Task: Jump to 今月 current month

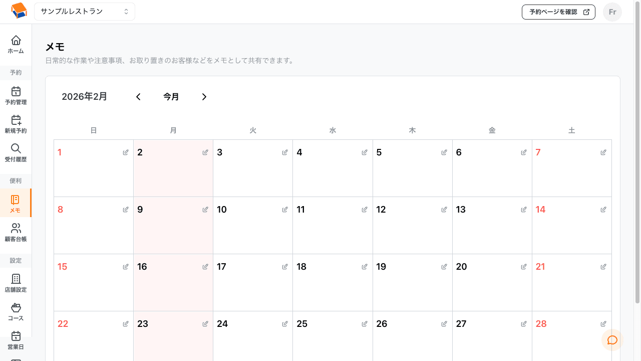Action: 171,97
